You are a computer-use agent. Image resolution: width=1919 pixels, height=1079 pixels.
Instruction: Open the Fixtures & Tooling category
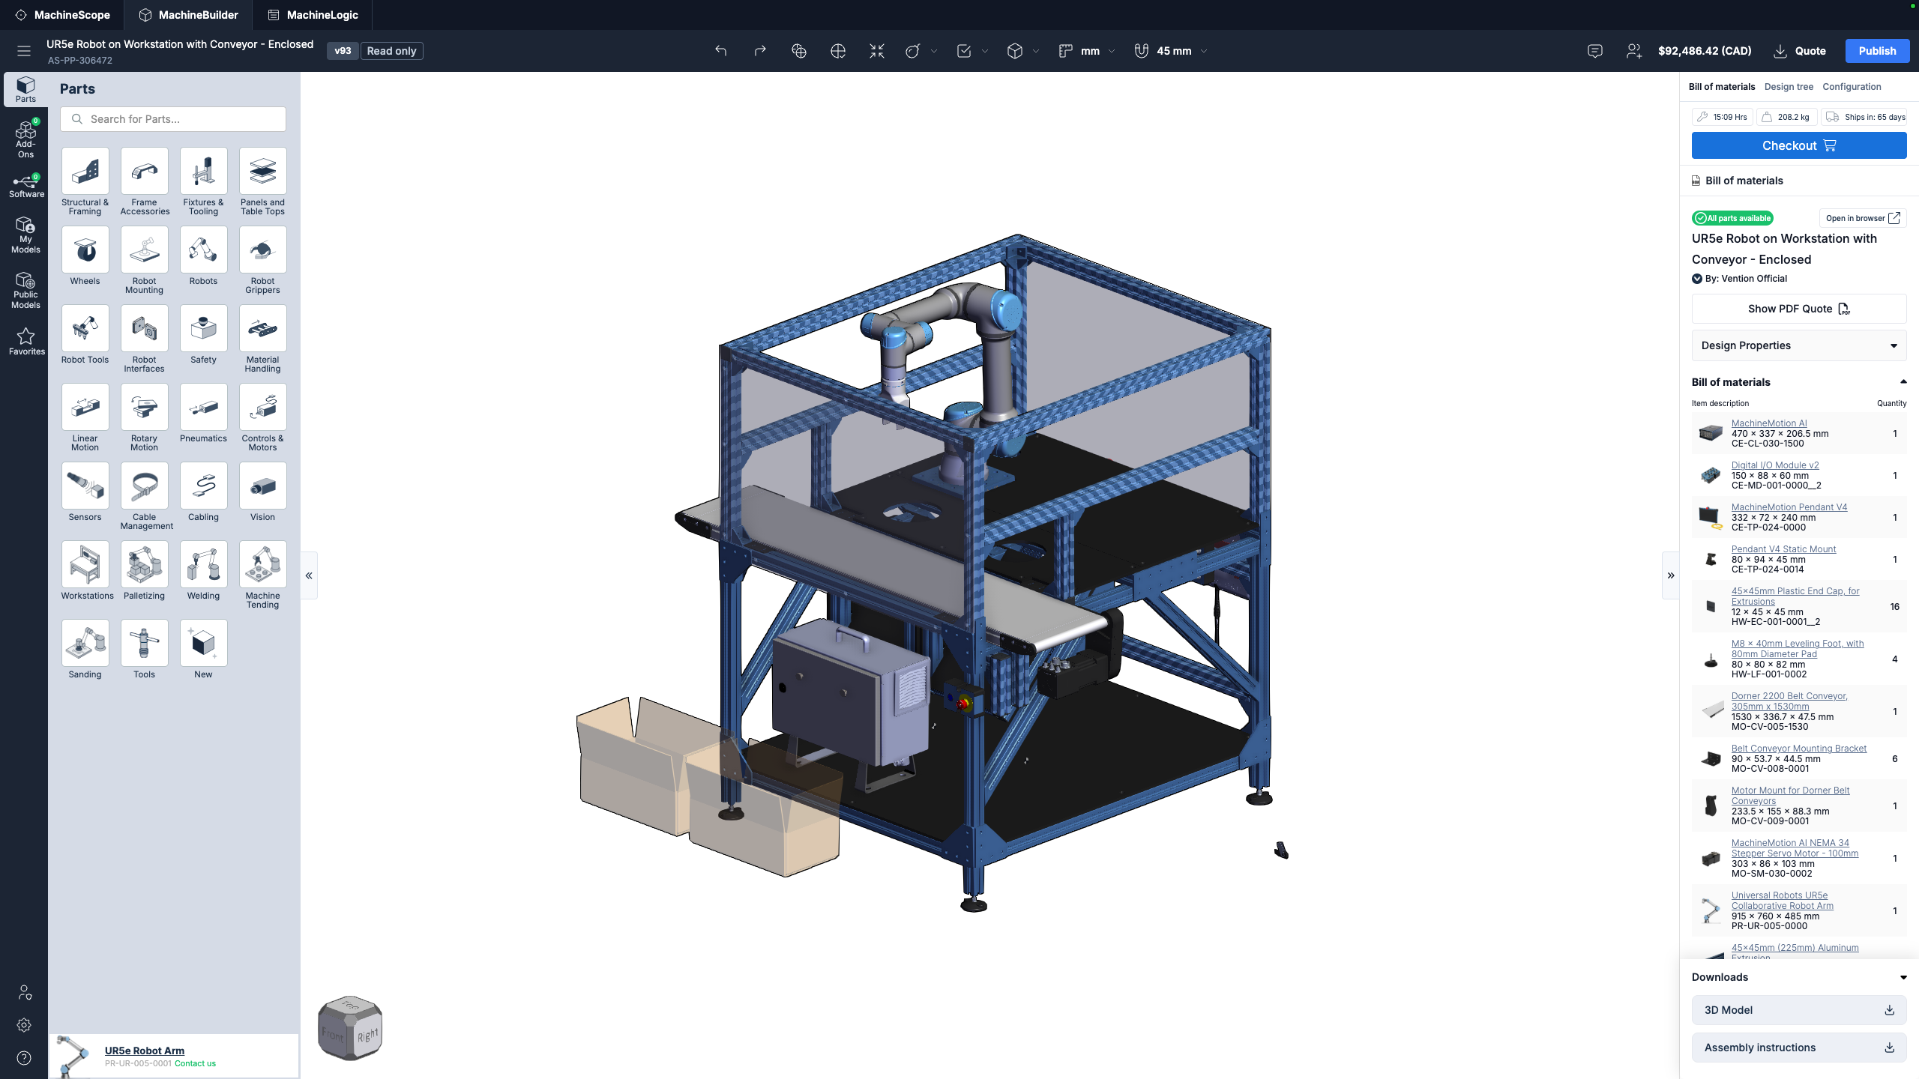pos(203,182)
